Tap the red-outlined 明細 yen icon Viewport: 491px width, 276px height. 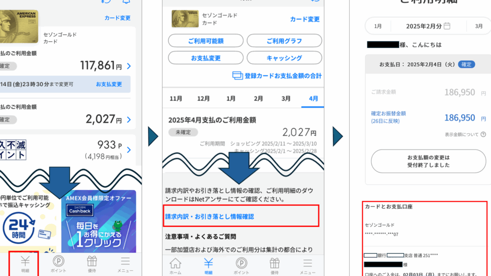click(x=25, y=264)
